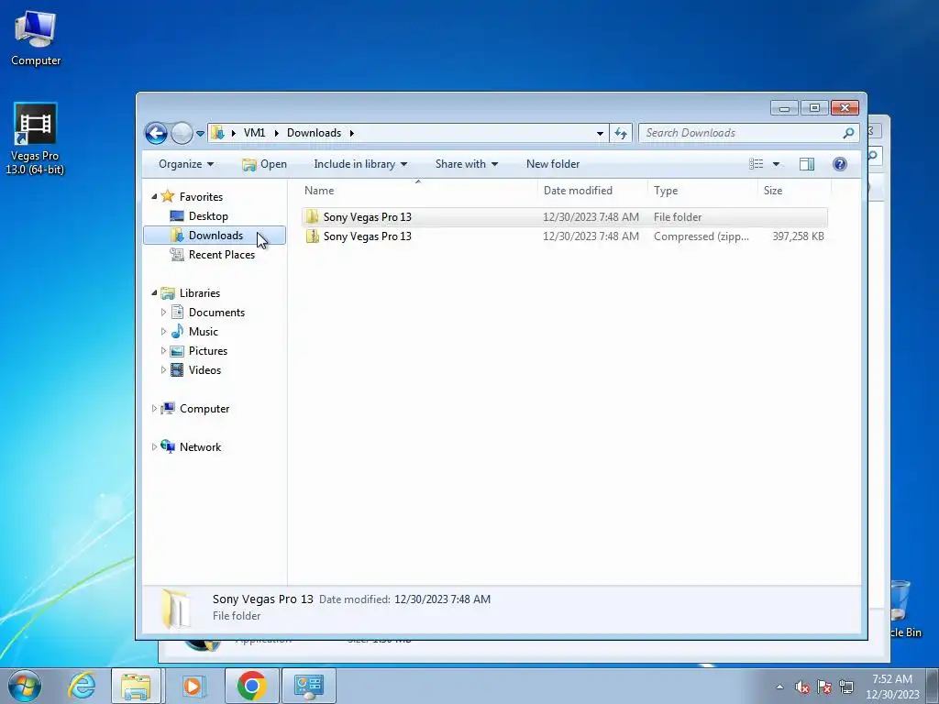Select the Pictures library
The image size is (939, 704).
pos(208,351)
